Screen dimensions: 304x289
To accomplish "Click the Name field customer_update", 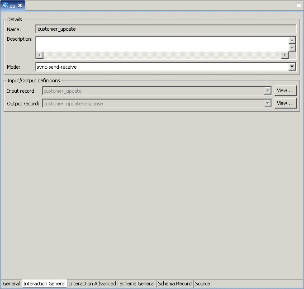I will (x=166, y=29).
